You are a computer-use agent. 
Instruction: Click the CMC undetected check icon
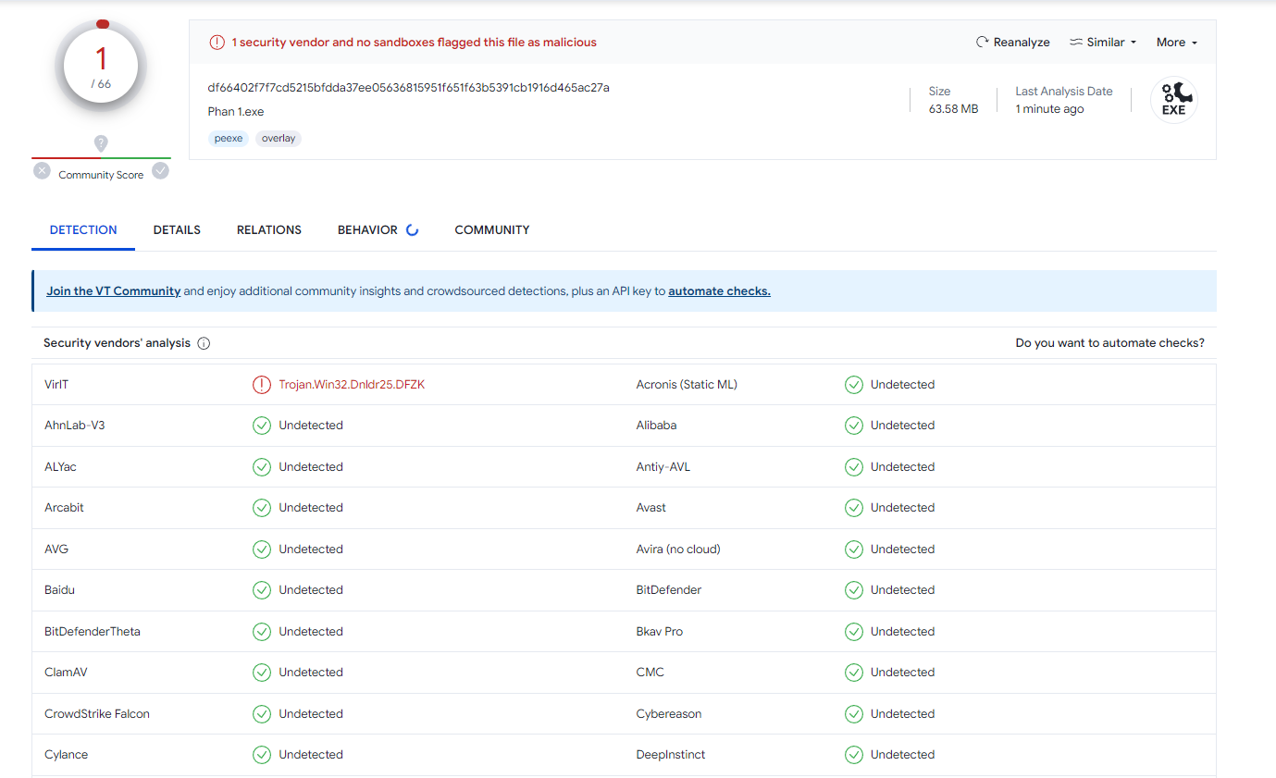(854, 673)
